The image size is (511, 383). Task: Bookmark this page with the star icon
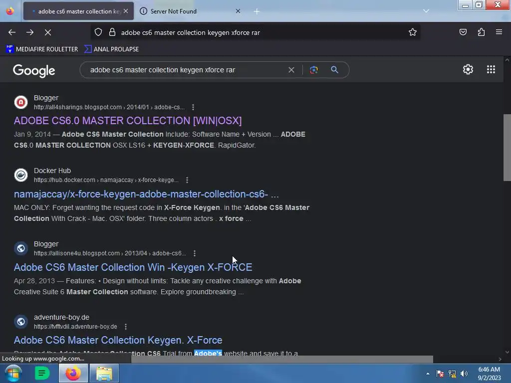(413, 32)
